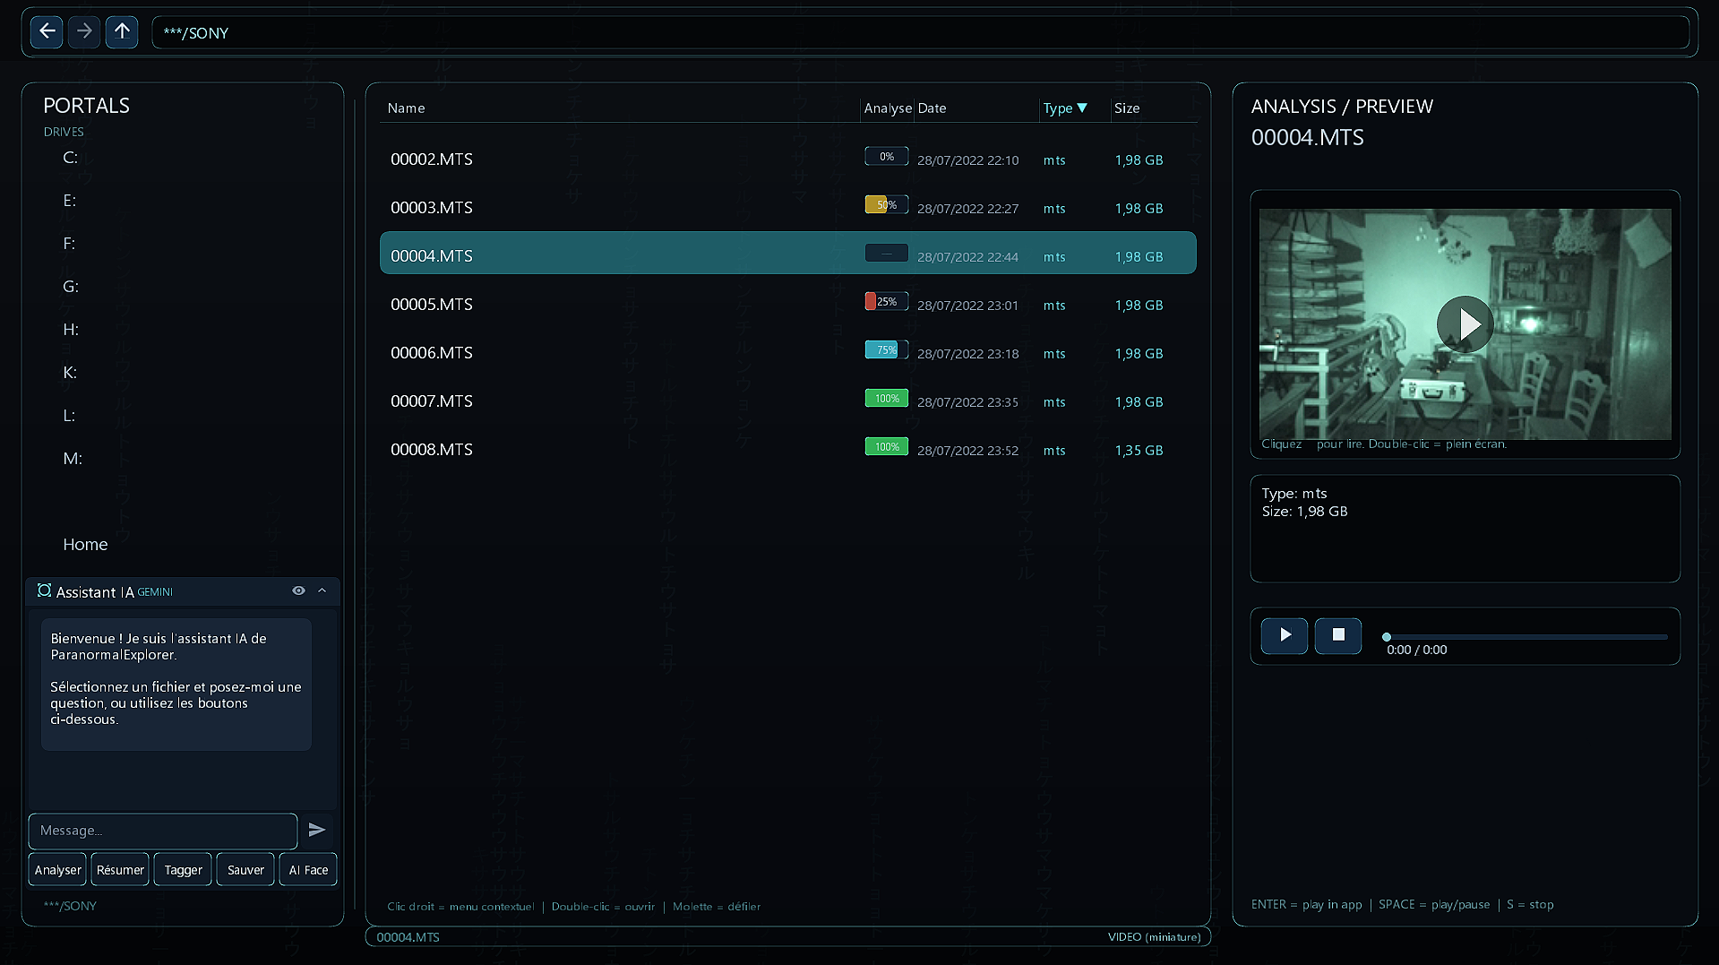
Task: Click the back navigation arrow
Action: [47, 32]
